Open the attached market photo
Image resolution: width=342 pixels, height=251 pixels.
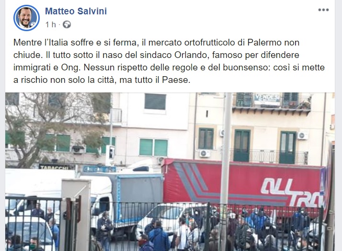click(170, 171)
